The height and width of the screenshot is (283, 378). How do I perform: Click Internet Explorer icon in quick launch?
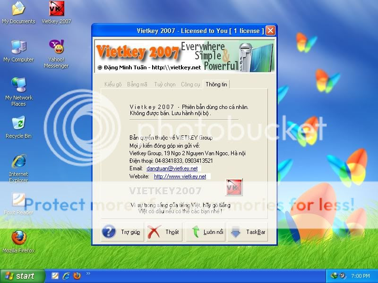[66, 275]
